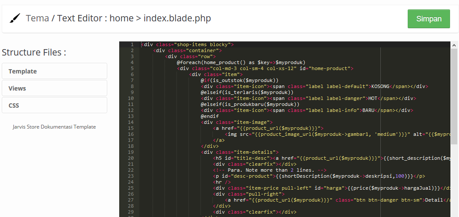Click the @if(is_outstok($myproduk)) line
Image resolution: width=459 pixels, height=217 pixels.
pyautogui.click(x=239, y=80)
